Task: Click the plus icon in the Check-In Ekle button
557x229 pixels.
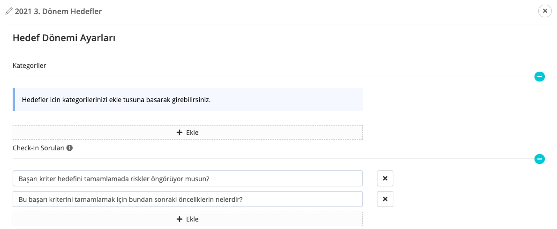Action: point(179,219)
